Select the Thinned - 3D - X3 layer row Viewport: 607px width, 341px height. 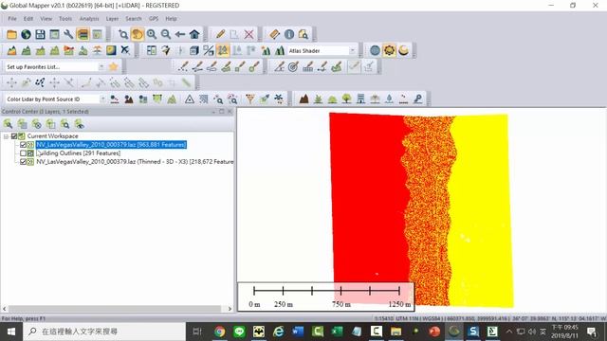[x=135, y=162]
